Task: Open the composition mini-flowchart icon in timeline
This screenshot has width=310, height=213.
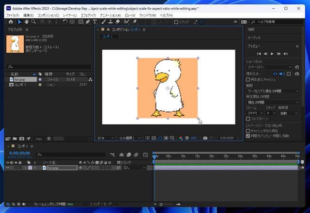Action: click(112, 155)
